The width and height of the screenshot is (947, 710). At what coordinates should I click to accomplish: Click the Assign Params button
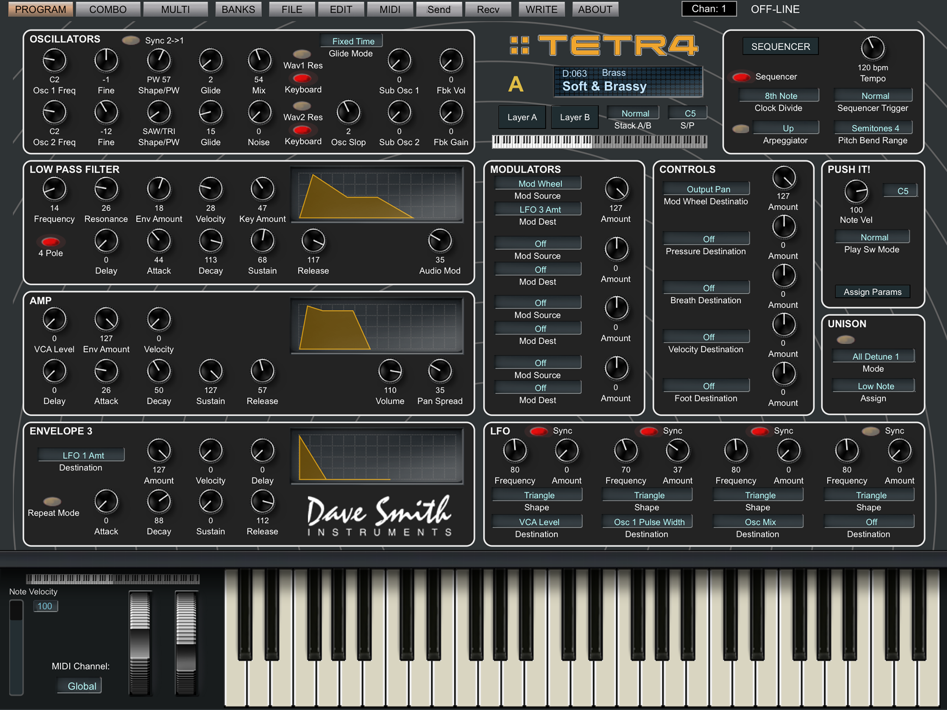pos(872,292)
